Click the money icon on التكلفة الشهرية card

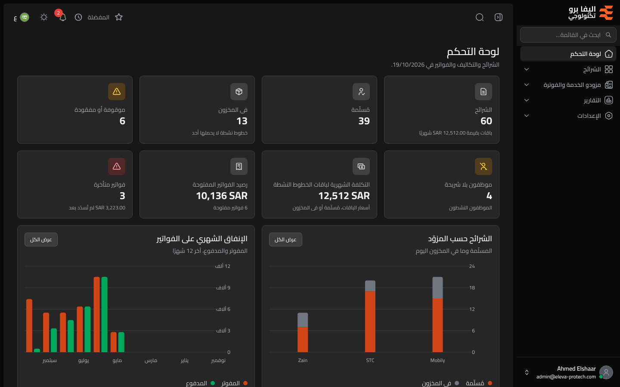click(361, 166)
